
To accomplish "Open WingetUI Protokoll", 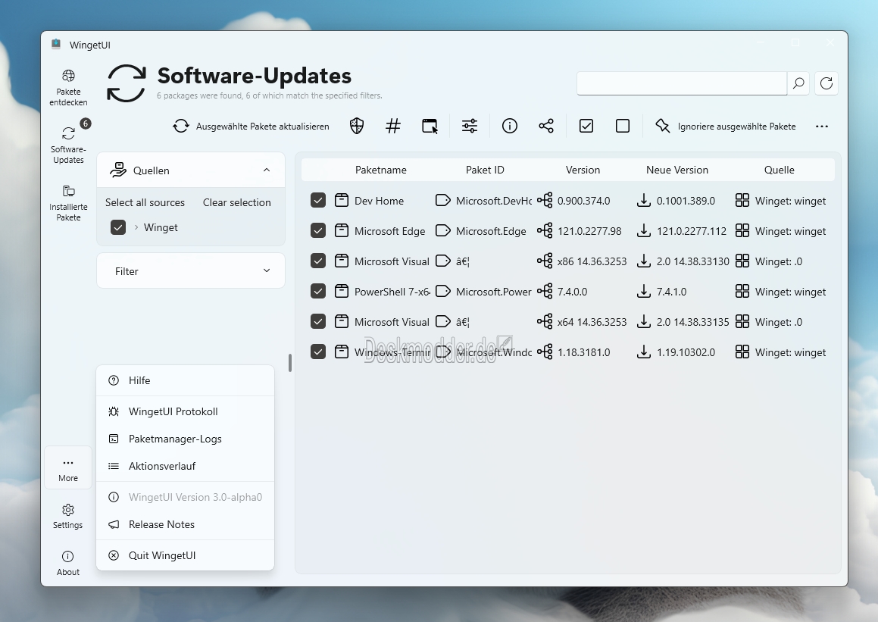I will [186, 411].
